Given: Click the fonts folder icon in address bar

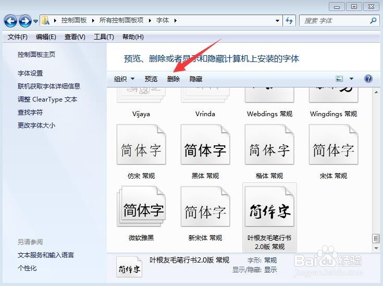Looking at the screenshot, I should [45, 20].
